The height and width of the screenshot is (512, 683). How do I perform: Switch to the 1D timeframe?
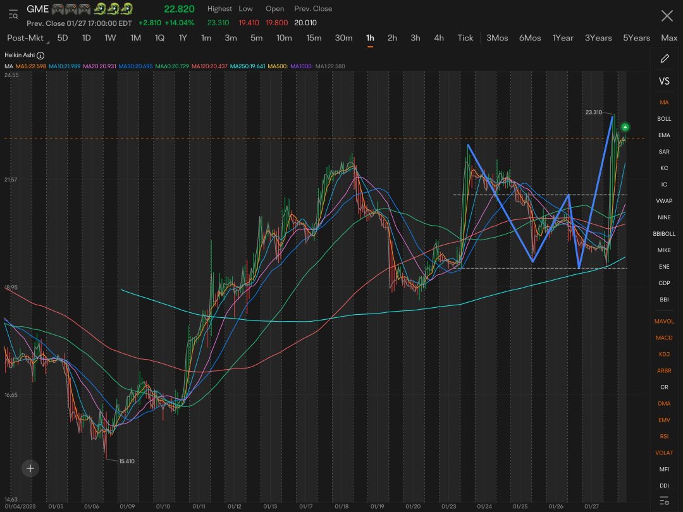(x=86, y=38)
